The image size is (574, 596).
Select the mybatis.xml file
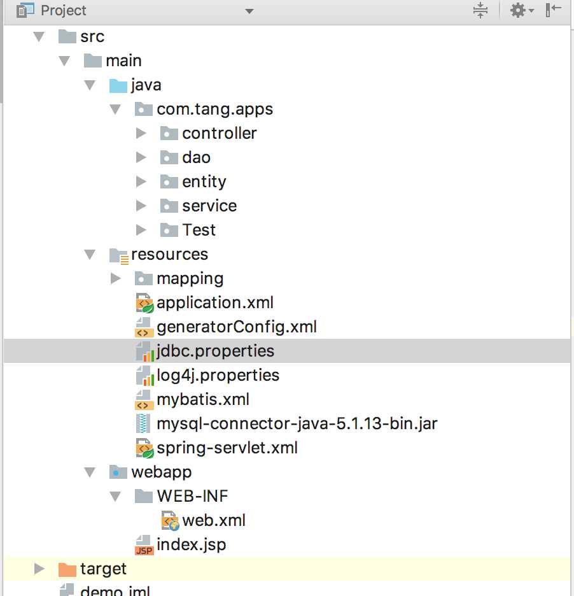point(203,400)
